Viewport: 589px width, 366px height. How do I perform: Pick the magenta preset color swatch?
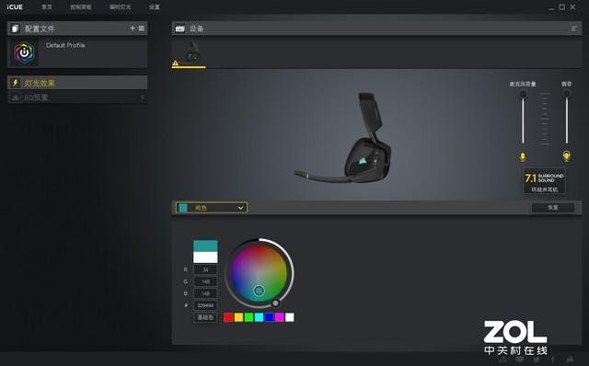279,317
